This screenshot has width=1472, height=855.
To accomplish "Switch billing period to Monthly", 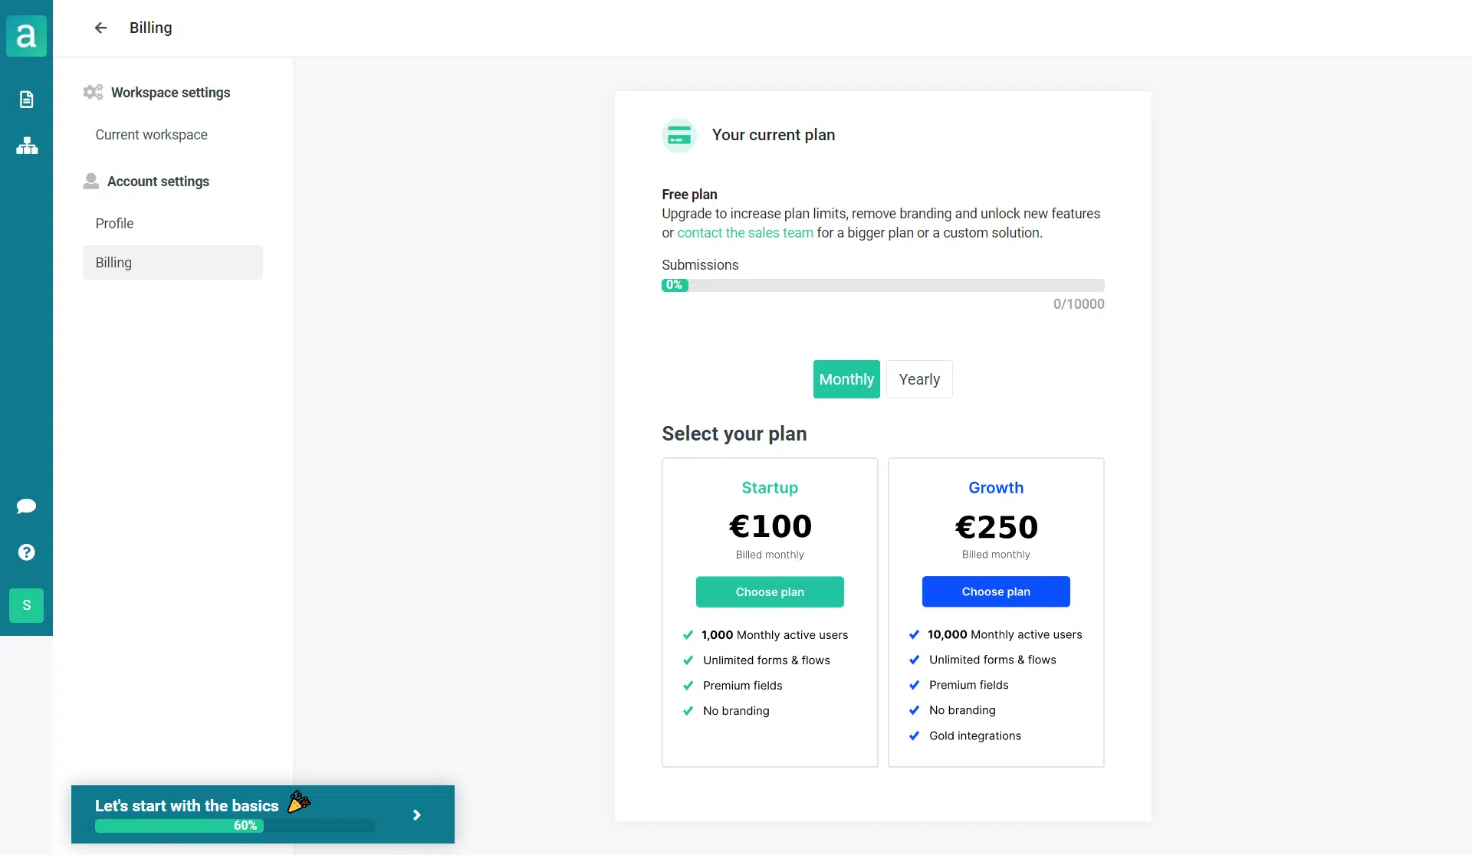I will [x=846, y=379].
